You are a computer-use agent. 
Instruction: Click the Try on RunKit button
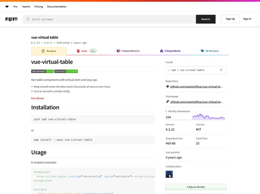pyautogui.click(x=196, y=187)
